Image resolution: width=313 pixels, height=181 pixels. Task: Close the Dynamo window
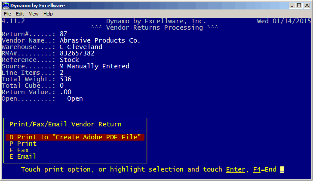click(x=307, y=6)
